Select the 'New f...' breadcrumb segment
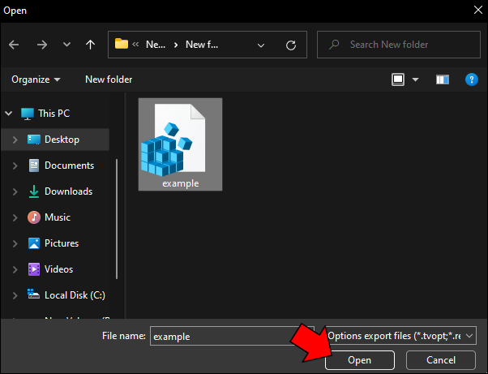The width and height of the screenshot is (488, 374). point(202,45)
